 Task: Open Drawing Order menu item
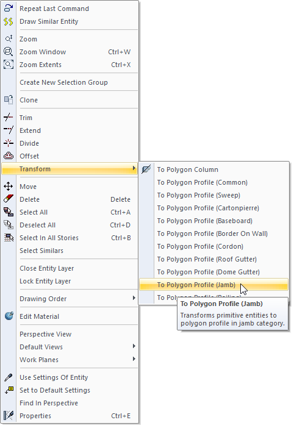70,299
